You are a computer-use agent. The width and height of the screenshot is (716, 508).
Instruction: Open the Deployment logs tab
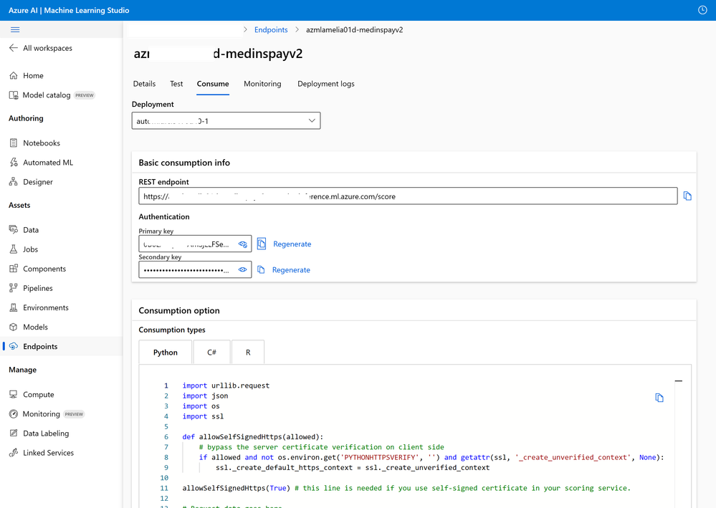click(x=326, y=84)
